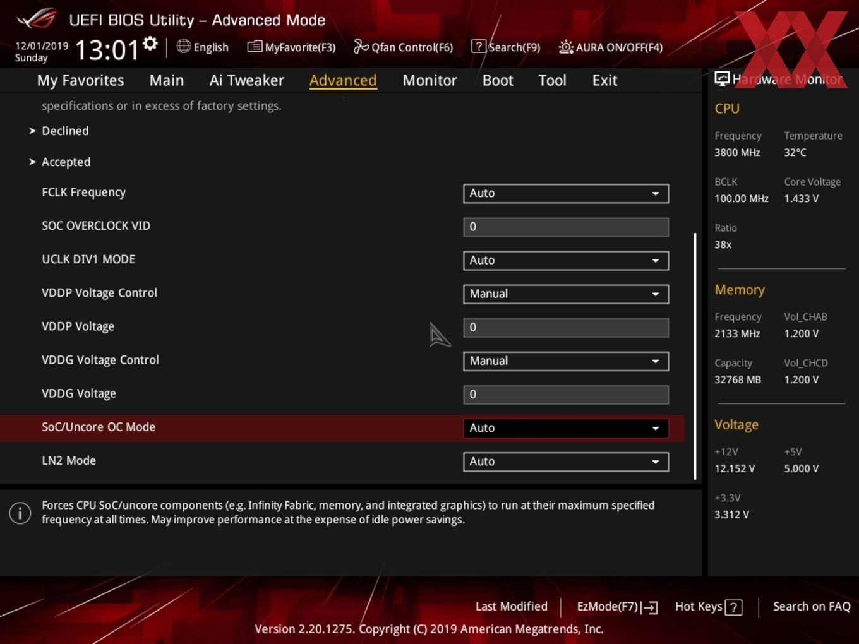859x644 pixels.
Task: Click the 13:01 clock display
Action: point(107,49)
